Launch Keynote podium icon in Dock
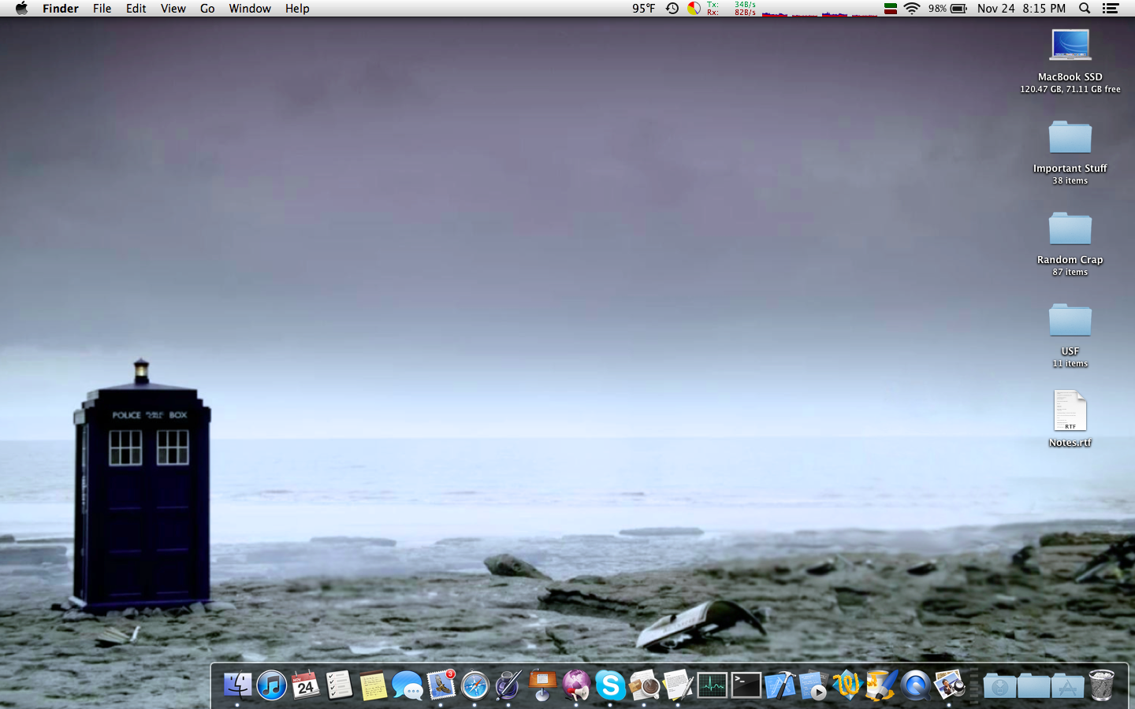 point(542,685)
